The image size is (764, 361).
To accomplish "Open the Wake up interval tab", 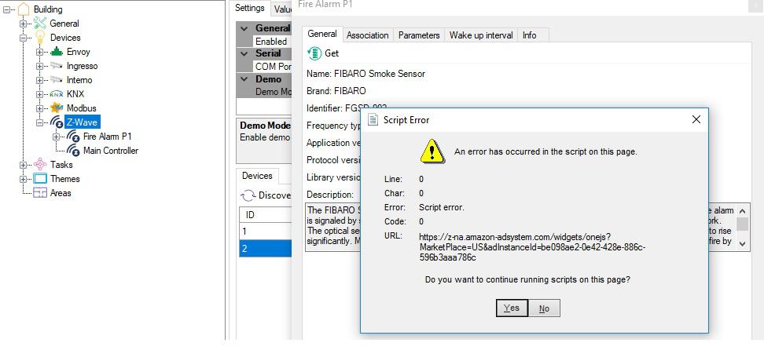I will [x=480, y=35].
